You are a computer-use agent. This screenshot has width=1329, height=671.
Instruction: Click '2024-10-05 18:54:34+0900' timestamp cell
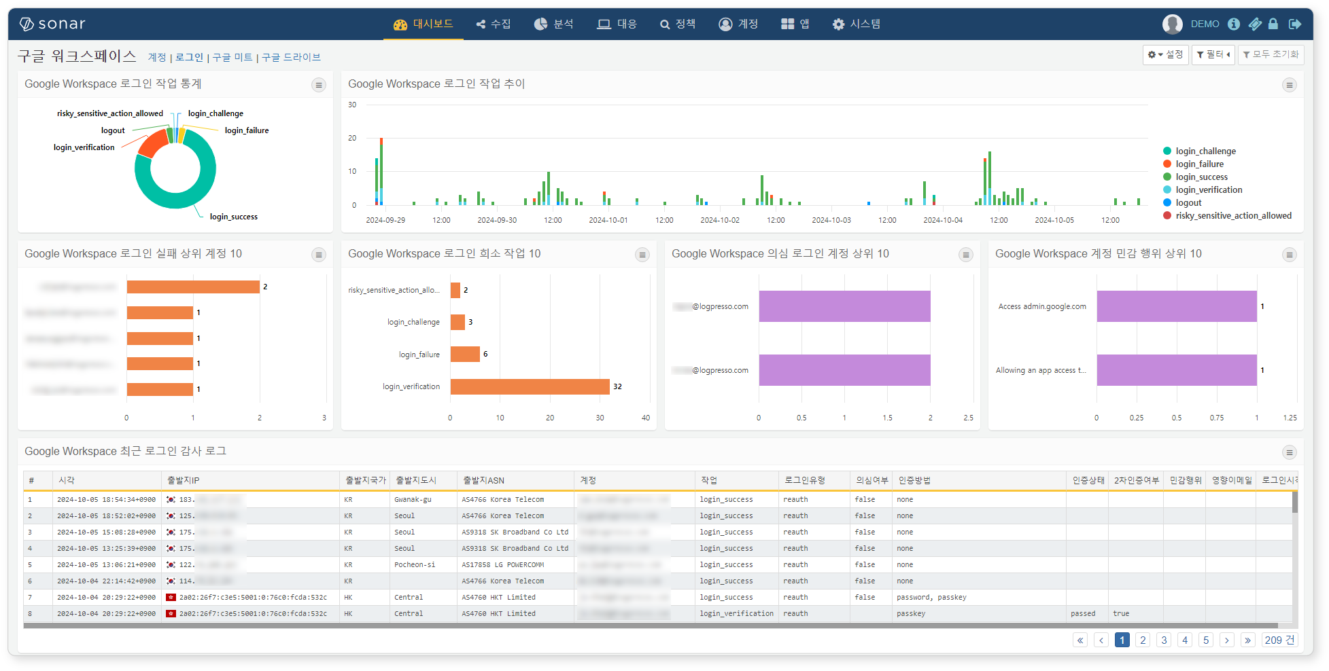click(x=107, y=499)
